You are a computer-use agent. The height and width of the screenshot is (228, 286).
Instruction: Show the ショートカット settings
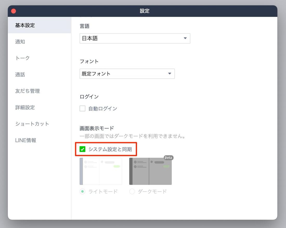[32, 124]
